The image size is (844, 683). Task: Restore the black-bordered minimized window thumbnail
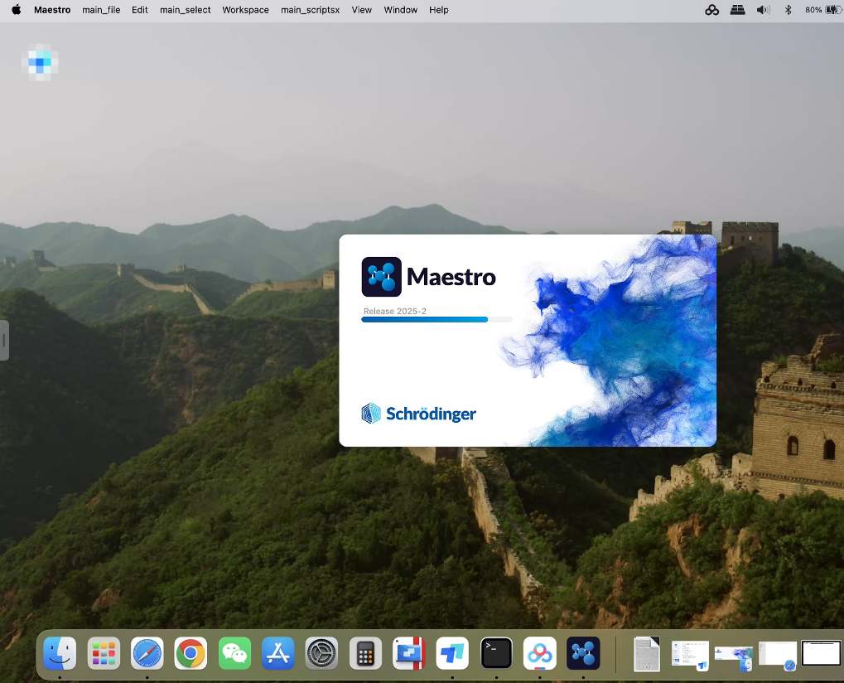[821, 653]
